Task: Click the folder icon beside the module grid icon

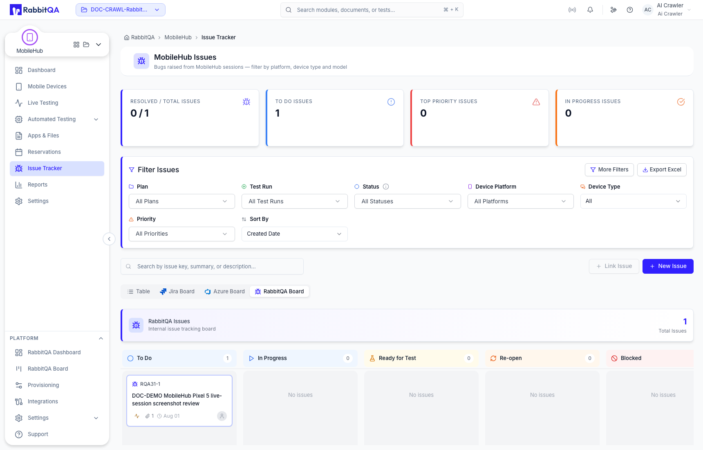Action: pyautogui.click(x=86, y=45)
